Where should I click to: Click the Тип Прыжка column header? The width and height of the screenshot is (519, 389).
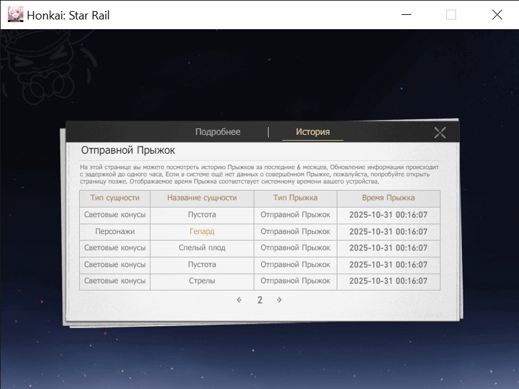[295, 198]
